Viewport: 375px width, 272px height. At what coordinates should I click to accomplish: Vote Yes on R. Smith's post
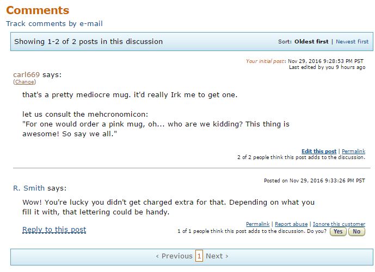337,231
